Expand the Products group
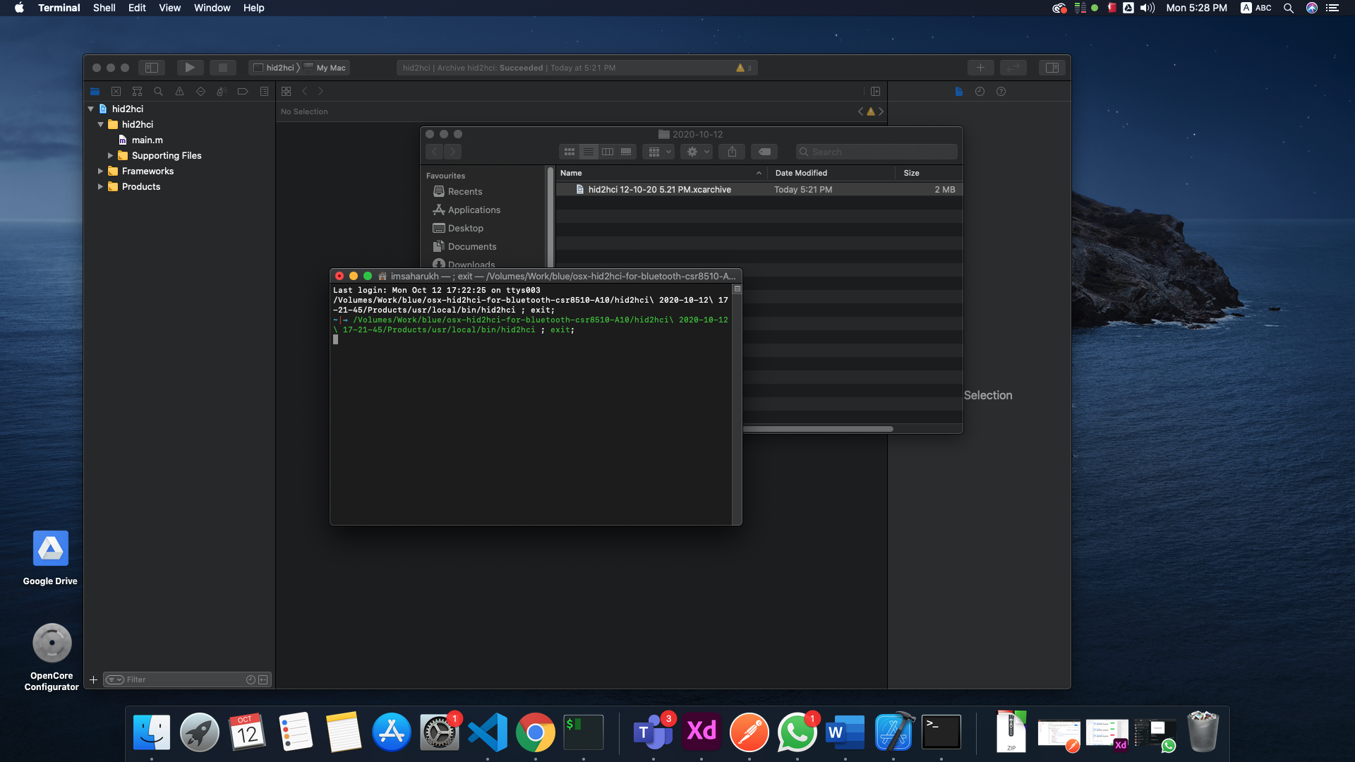1355x762 pixels. click(101, 186)
